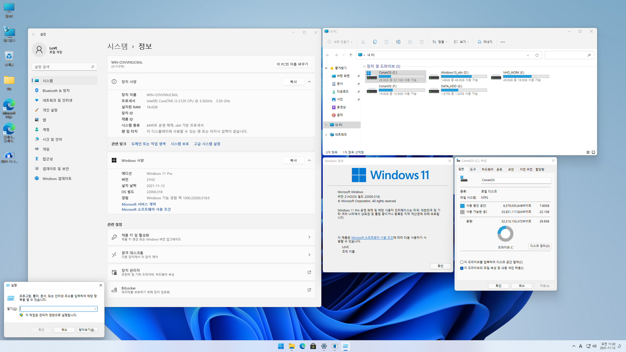The width and height of the screenshot is (626, 352).
Task: Open Windows 업데이트 in Settings sidebar
Action: point(65,178)
